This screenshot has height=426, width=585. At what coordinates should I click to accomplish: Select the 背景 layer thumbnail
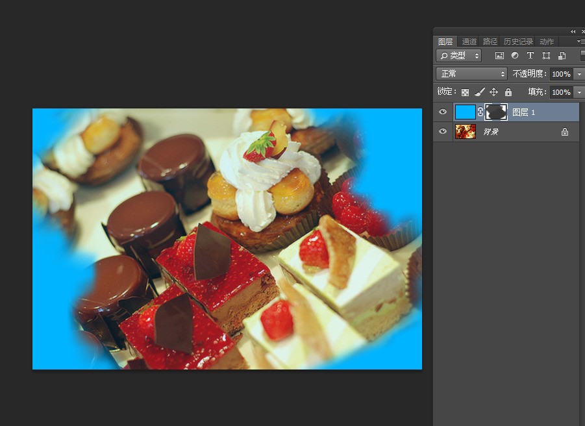[x=466, y=131]
